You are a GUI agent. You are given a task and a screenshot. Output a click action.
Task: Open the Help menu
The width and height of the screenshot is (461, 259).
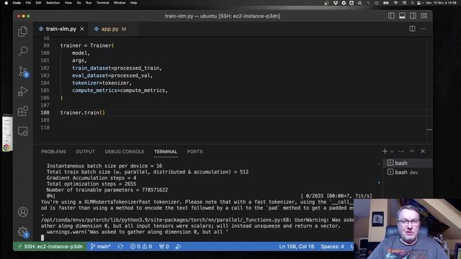point(133,3)
